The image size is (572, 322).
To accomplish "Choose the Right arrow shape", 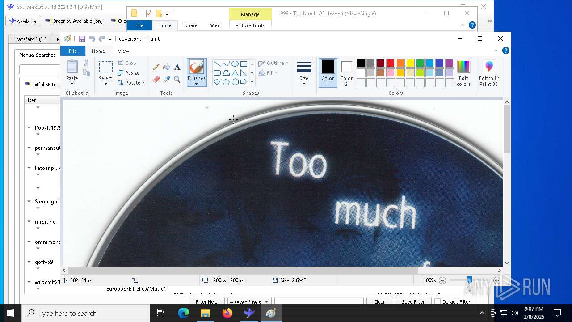I will pyautogui.click(x=244, y=82).
